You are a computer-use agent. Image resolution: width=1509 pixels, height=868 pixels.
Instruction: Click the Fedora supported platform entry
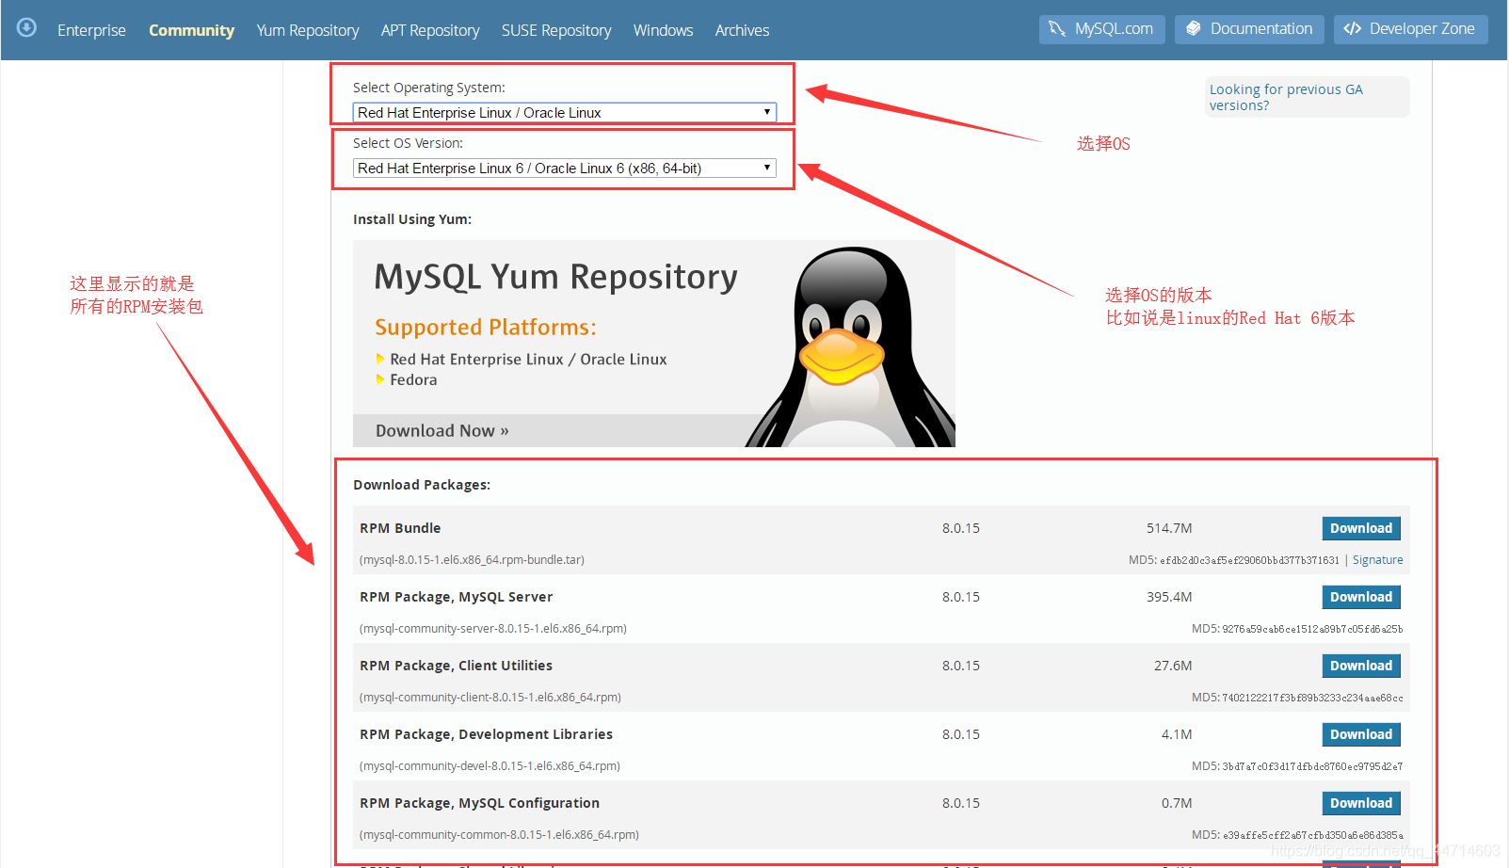tap(413, 379)
